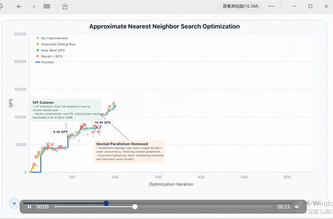Screen dimensions: 333x219
Task: Click the '10.4k QPS' chart label
Action: pyautogui.click(x=102, y=122)
